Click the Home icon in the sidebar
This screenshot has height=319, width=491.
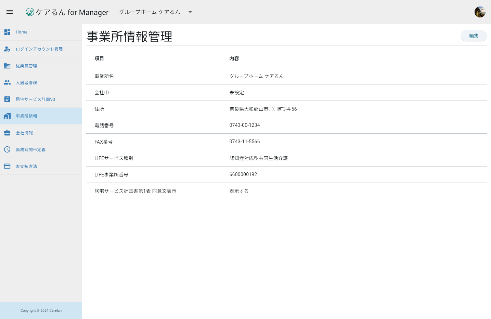pos(7,32)
